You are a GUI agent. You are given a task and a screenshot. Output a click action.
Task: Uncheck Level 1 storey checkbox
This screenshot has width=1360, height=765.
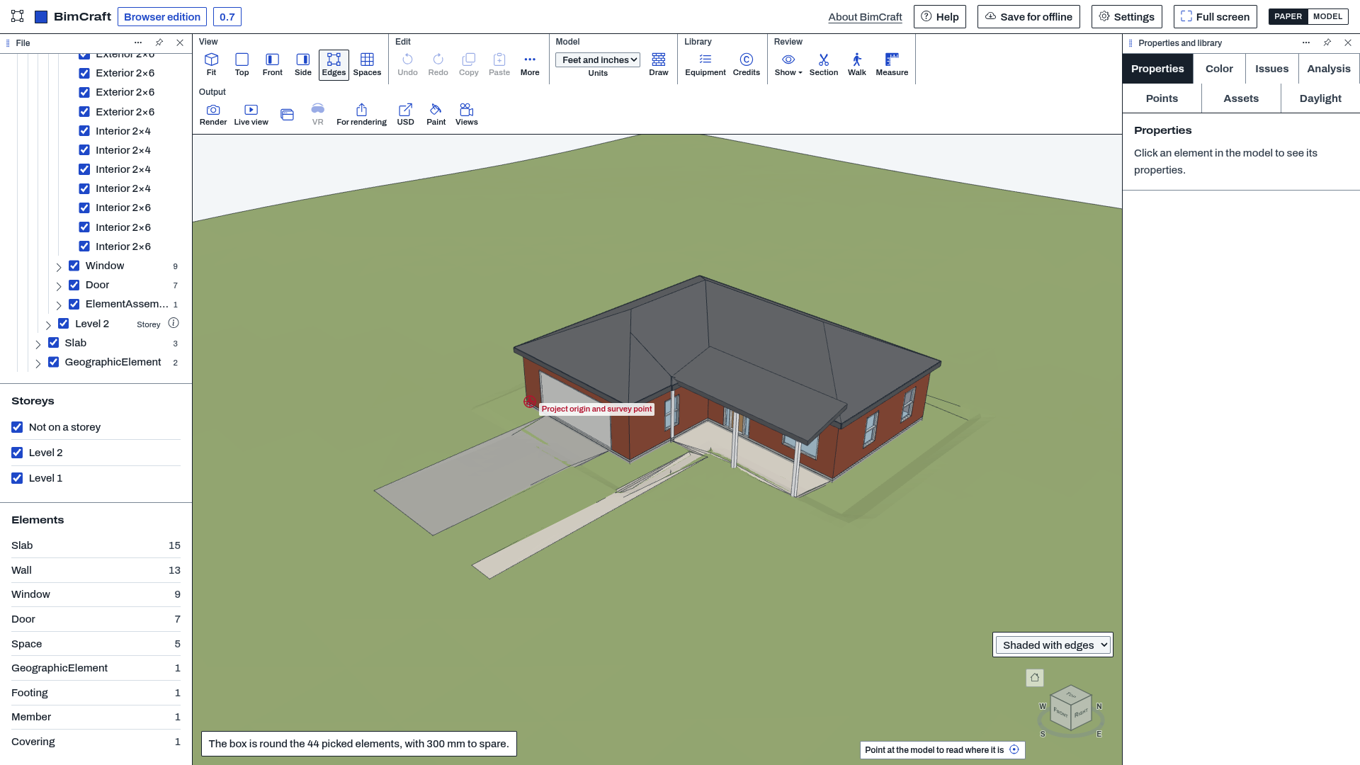[17, 478]
